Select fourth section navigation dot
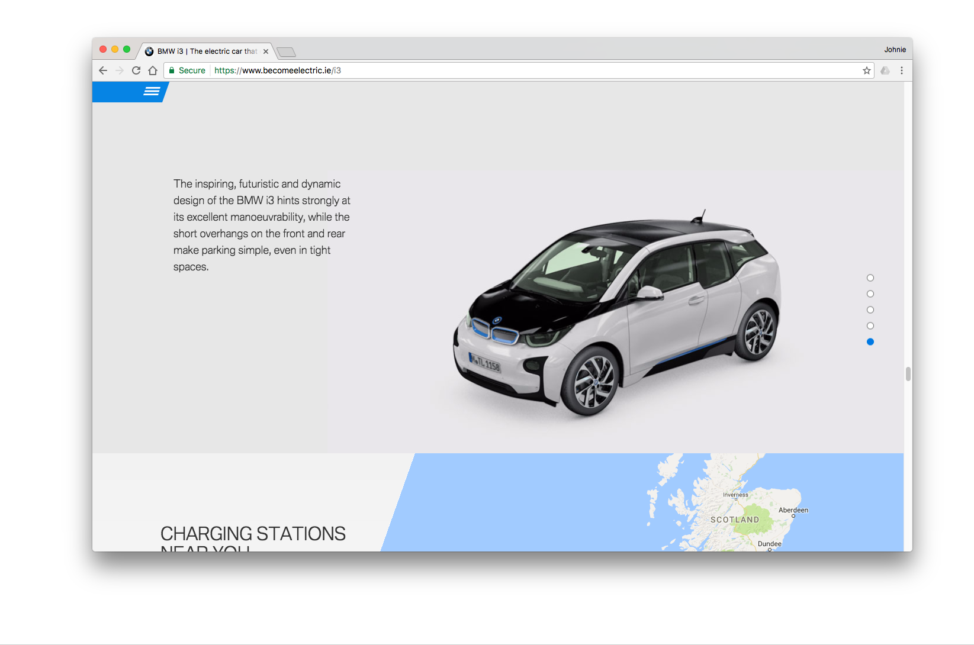 tap(870, 326)
